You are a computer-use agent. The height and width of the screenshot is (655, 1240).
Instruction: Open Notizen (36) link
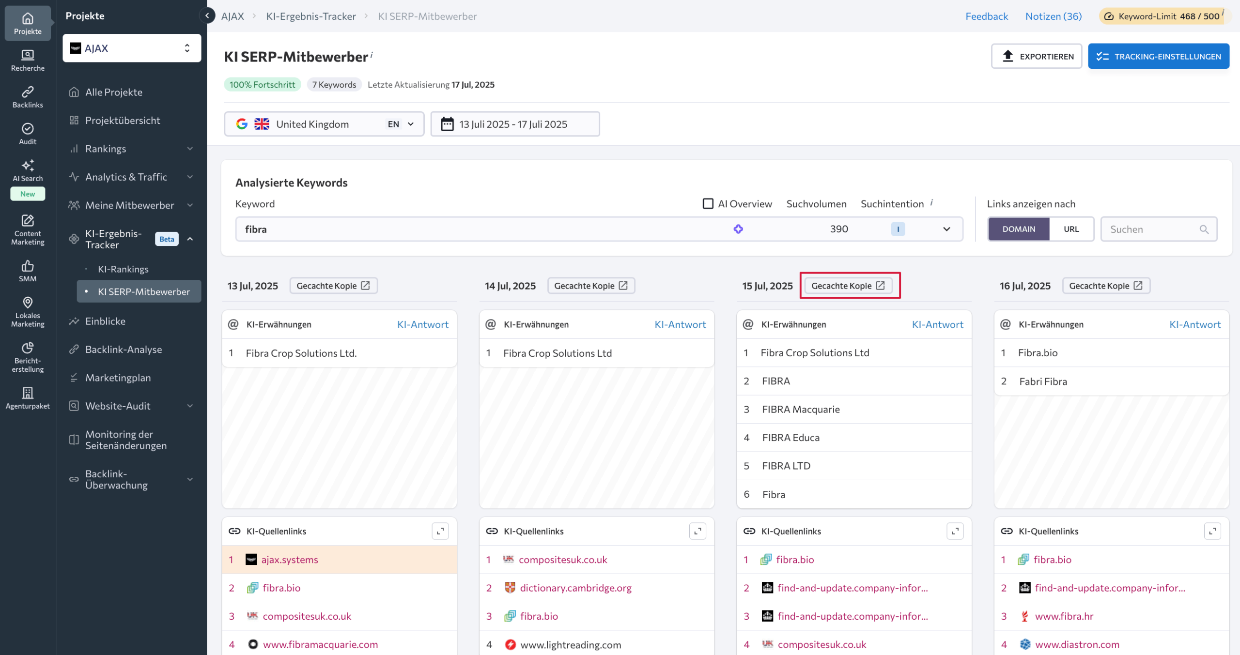(x=1053, y=16)
